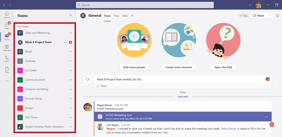Open more options for Sales and Marketing
Screen dimensions: 282x137
[70, 33]
